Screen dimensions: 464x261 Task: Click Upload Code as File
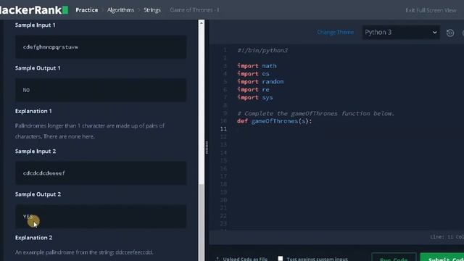[241, 259]
